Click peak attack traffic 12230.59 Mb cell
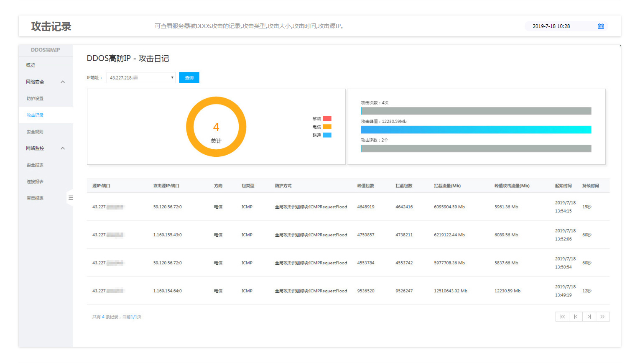Image resolution: width=640 pixels, height=363 pixels. [507, 291]
